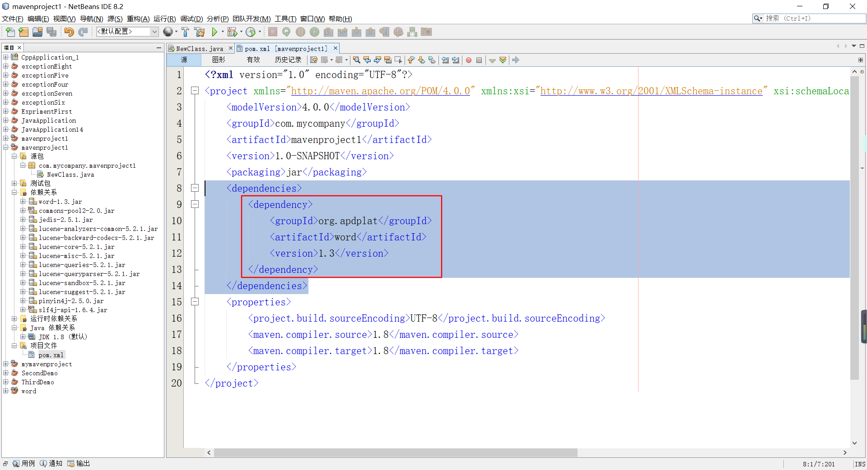Collapse the project fold on line 2
The image size is (867, 470).
click(x=195, y=91)
